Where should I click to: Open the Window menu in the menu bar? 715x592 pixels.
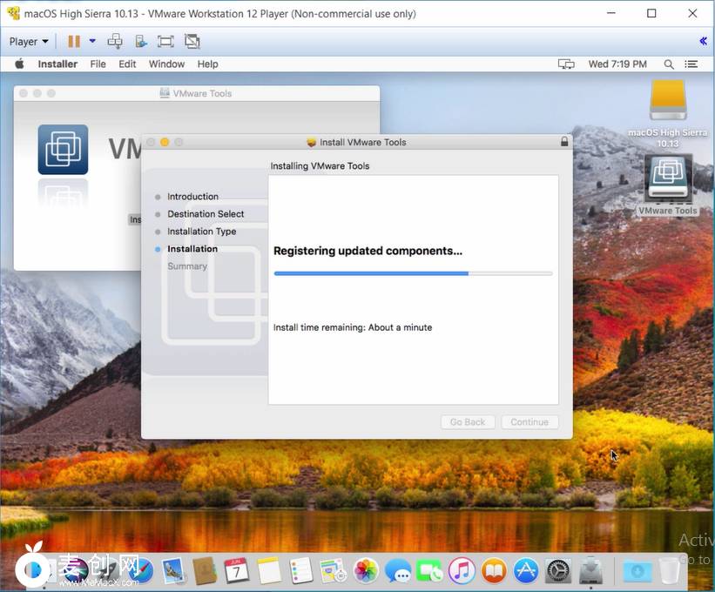pos(166,64)
